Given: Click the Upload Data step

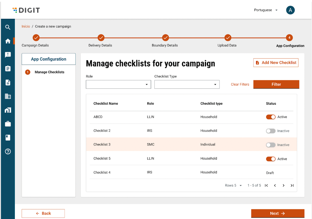Looking at the screenshot, I should [228, 38].
